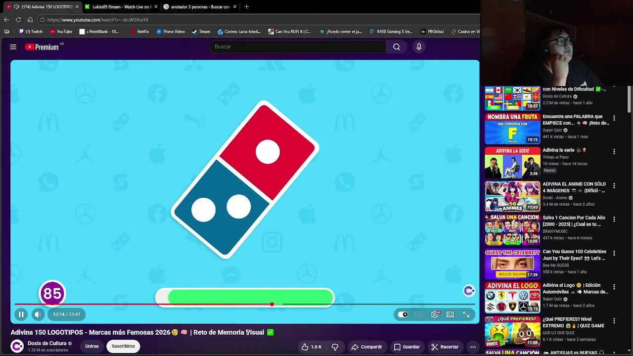Mute the video with the volume icon

38,314
